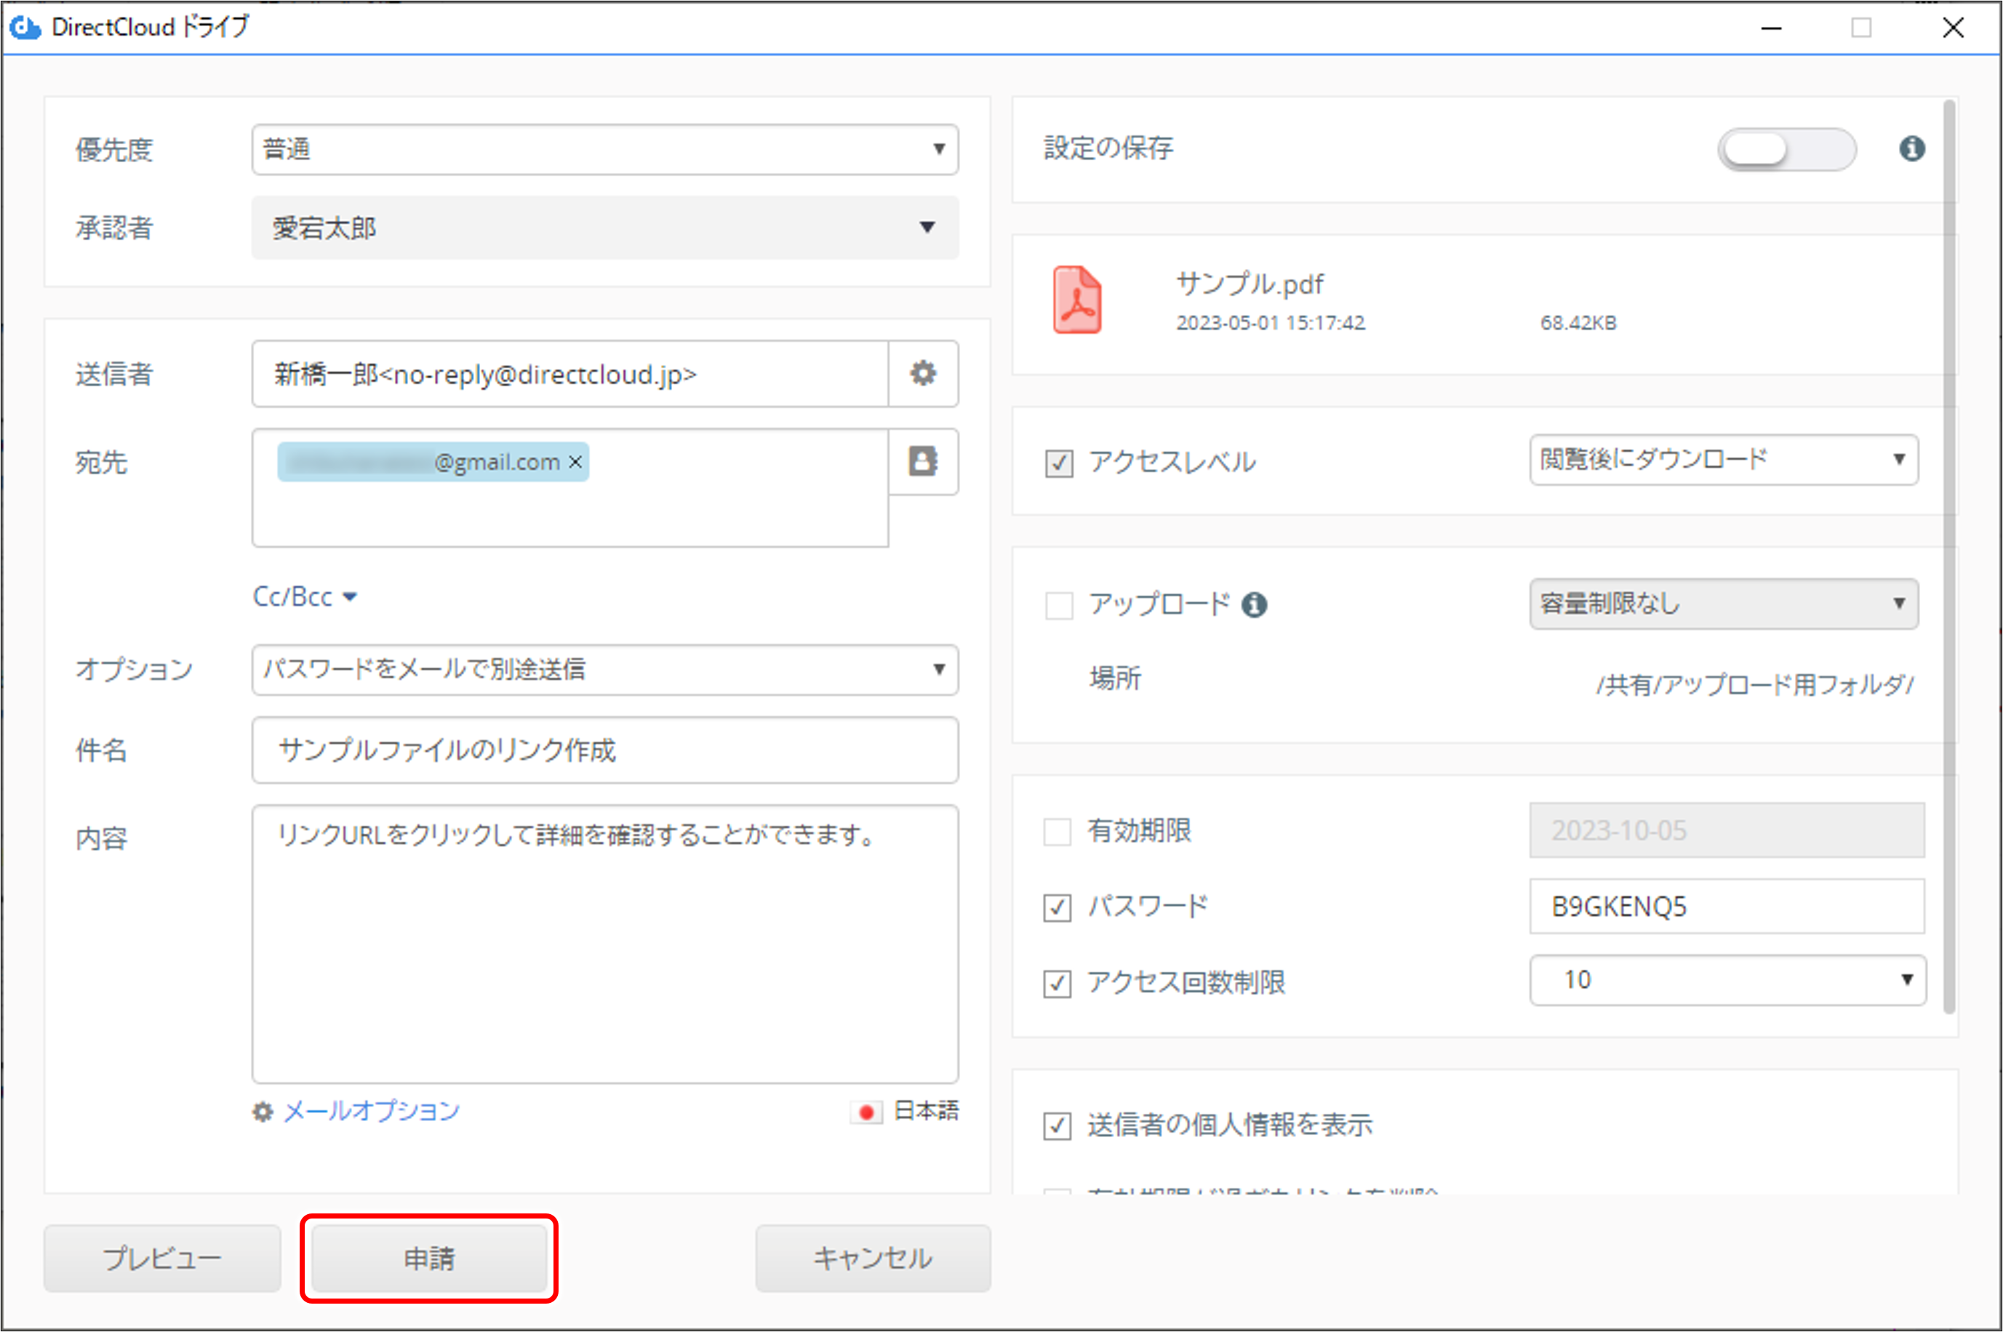
Task: Click the 申請 button
Action: (x=429, y=1258)
